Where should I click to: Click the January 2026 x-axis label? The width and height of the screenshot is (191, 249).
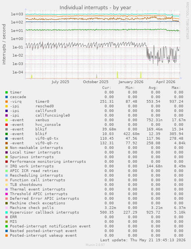[131, 82]
